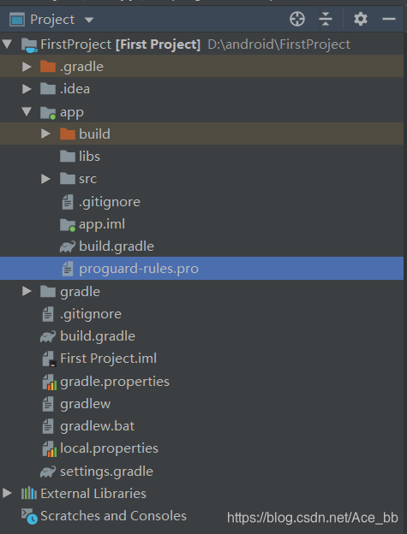Click the elephant icon beside app build.gradle
The width and height of the screenshot is (407, 534).
pyautogui.click(x=67, y=246)
